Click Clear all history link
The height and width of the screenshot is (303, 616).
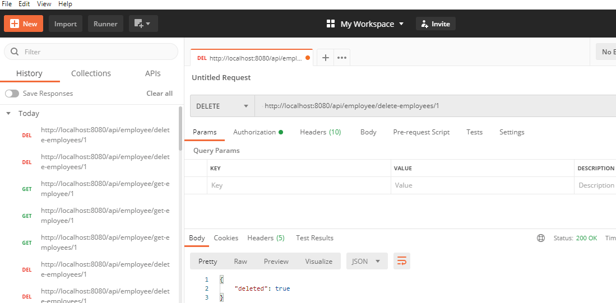(x=160, y=94)
